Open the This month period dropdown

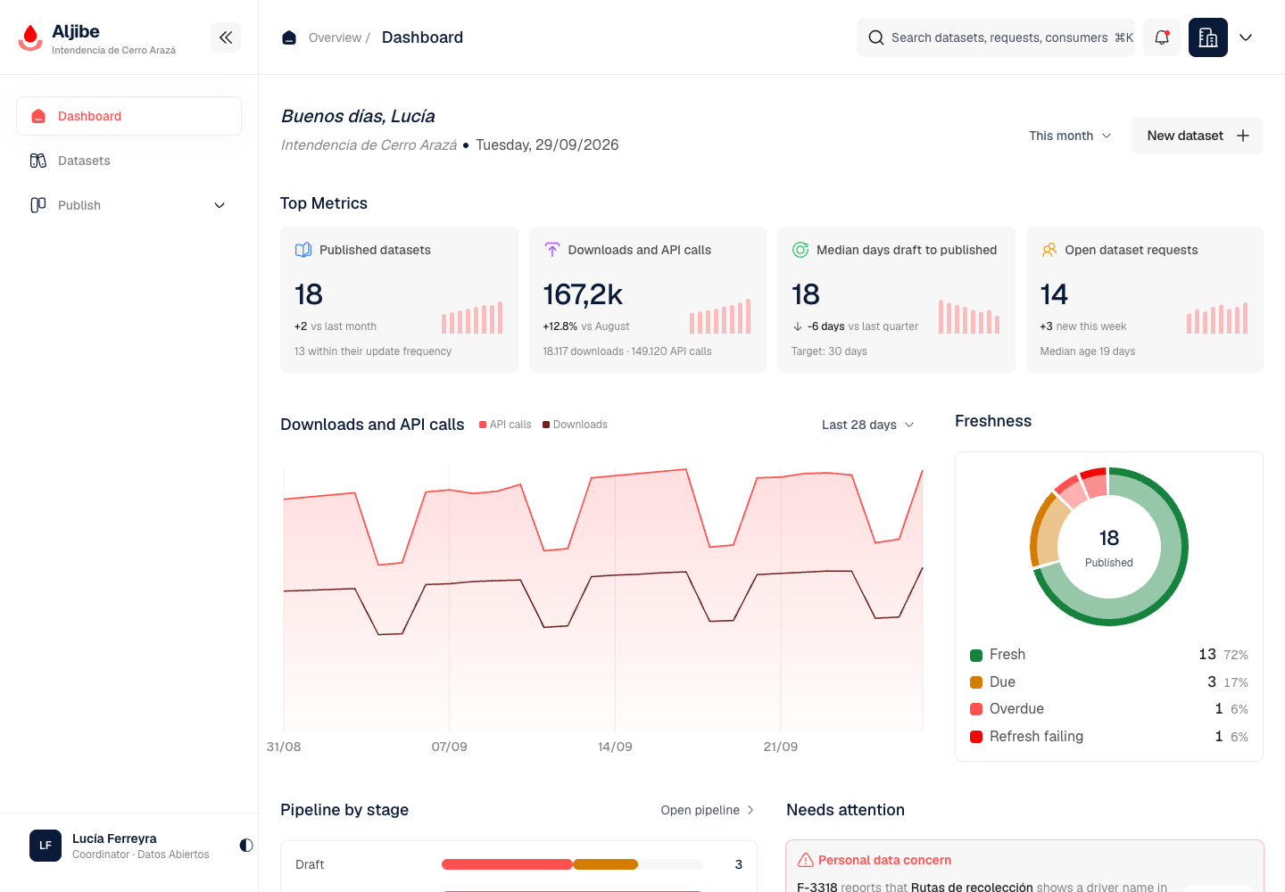point(1070,136)
